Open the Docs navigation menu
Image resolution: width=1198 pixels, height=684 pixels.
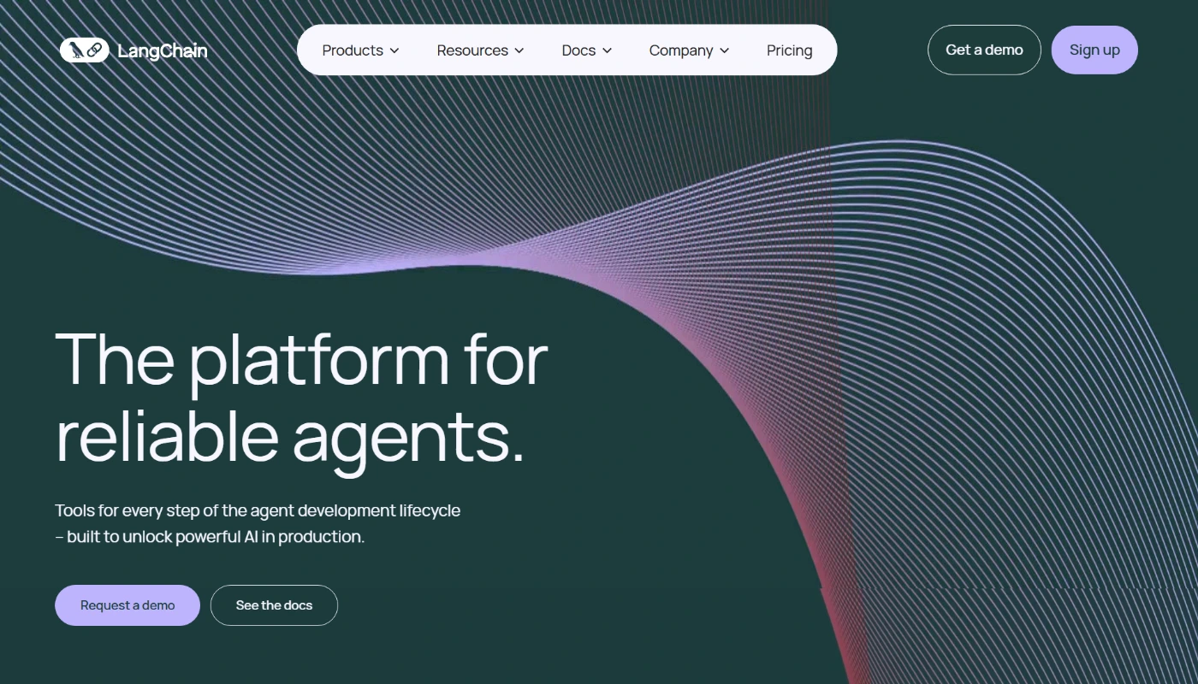(x=578, y=50)
